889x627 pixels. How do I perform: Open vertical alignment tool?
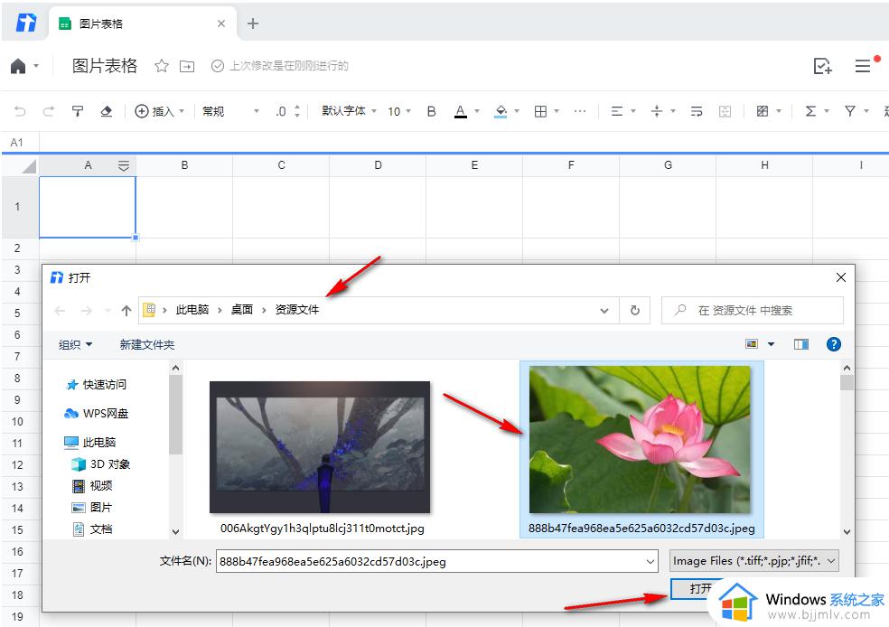coord(657,111)
